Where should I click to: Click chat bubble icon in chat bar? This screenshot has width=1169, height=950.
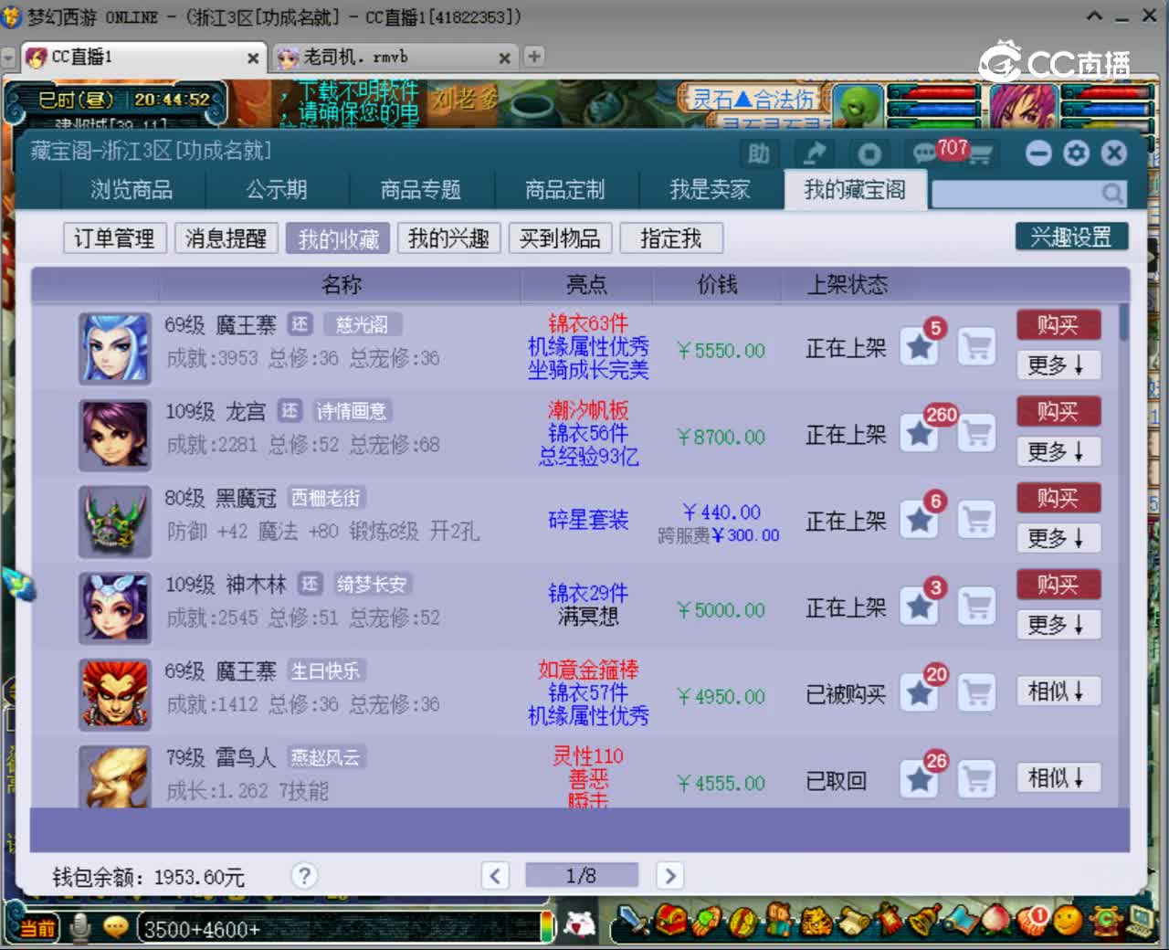115,928
